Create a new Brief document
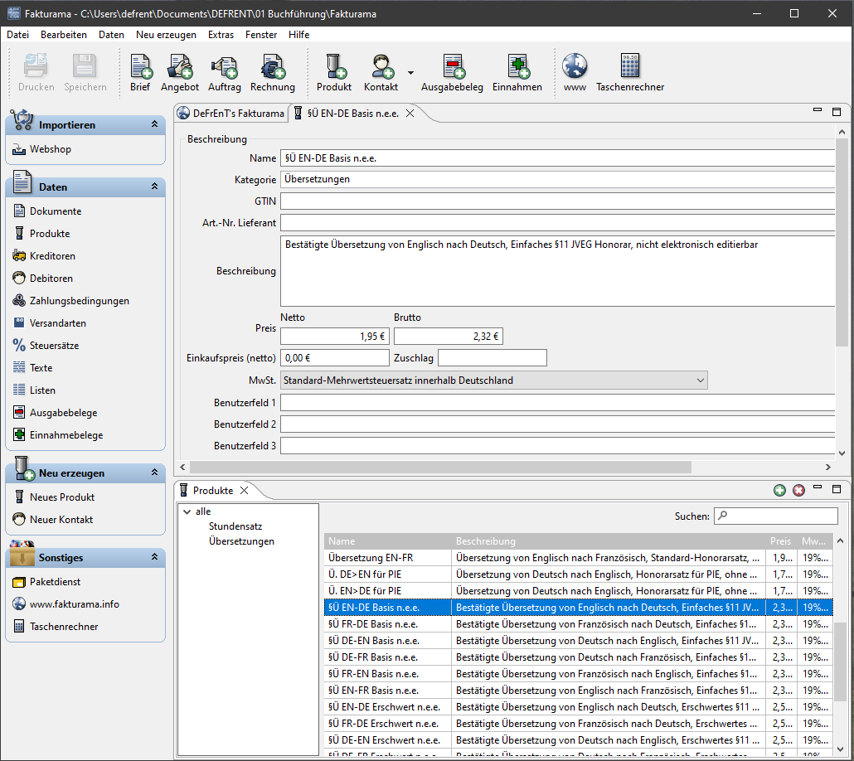 coord(140,72)
